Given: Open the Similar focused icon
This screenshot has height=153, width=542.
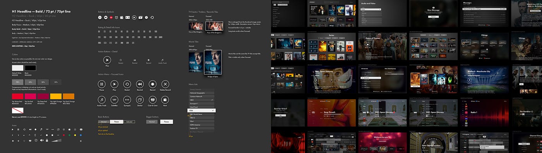Looking at the screenshot, I should click(140, 100).
